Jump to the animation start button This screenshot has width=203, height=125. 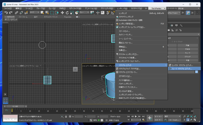pos(129,116)
